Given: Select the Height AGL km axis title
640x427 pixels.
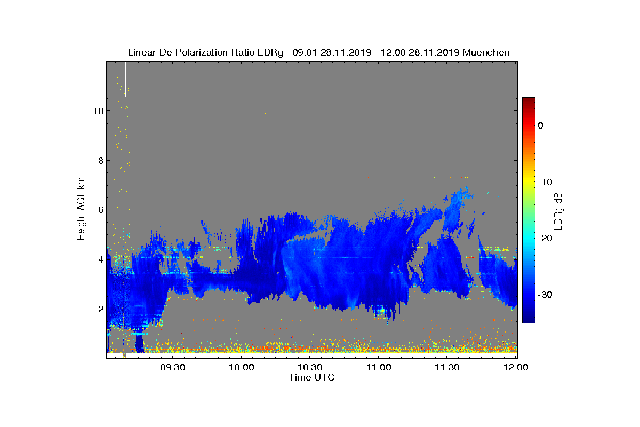Looking at the screenshot, I should click(x=81, y=209).
